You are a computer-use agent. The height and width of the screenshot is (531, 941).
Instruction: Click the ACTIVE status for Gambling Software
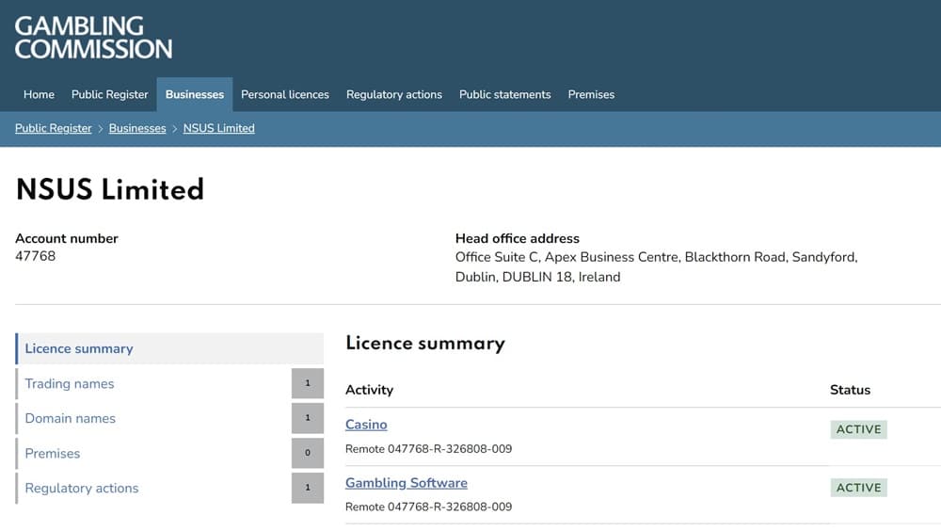[x=859, y=488]
